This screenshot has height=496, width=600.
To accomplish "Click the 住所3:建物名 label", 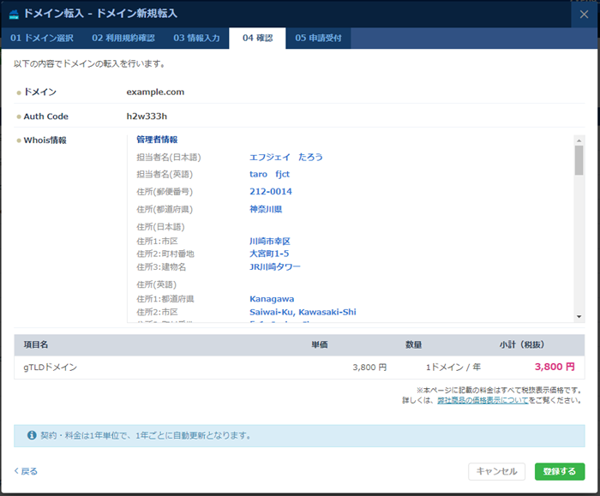I will pos(161,267).
